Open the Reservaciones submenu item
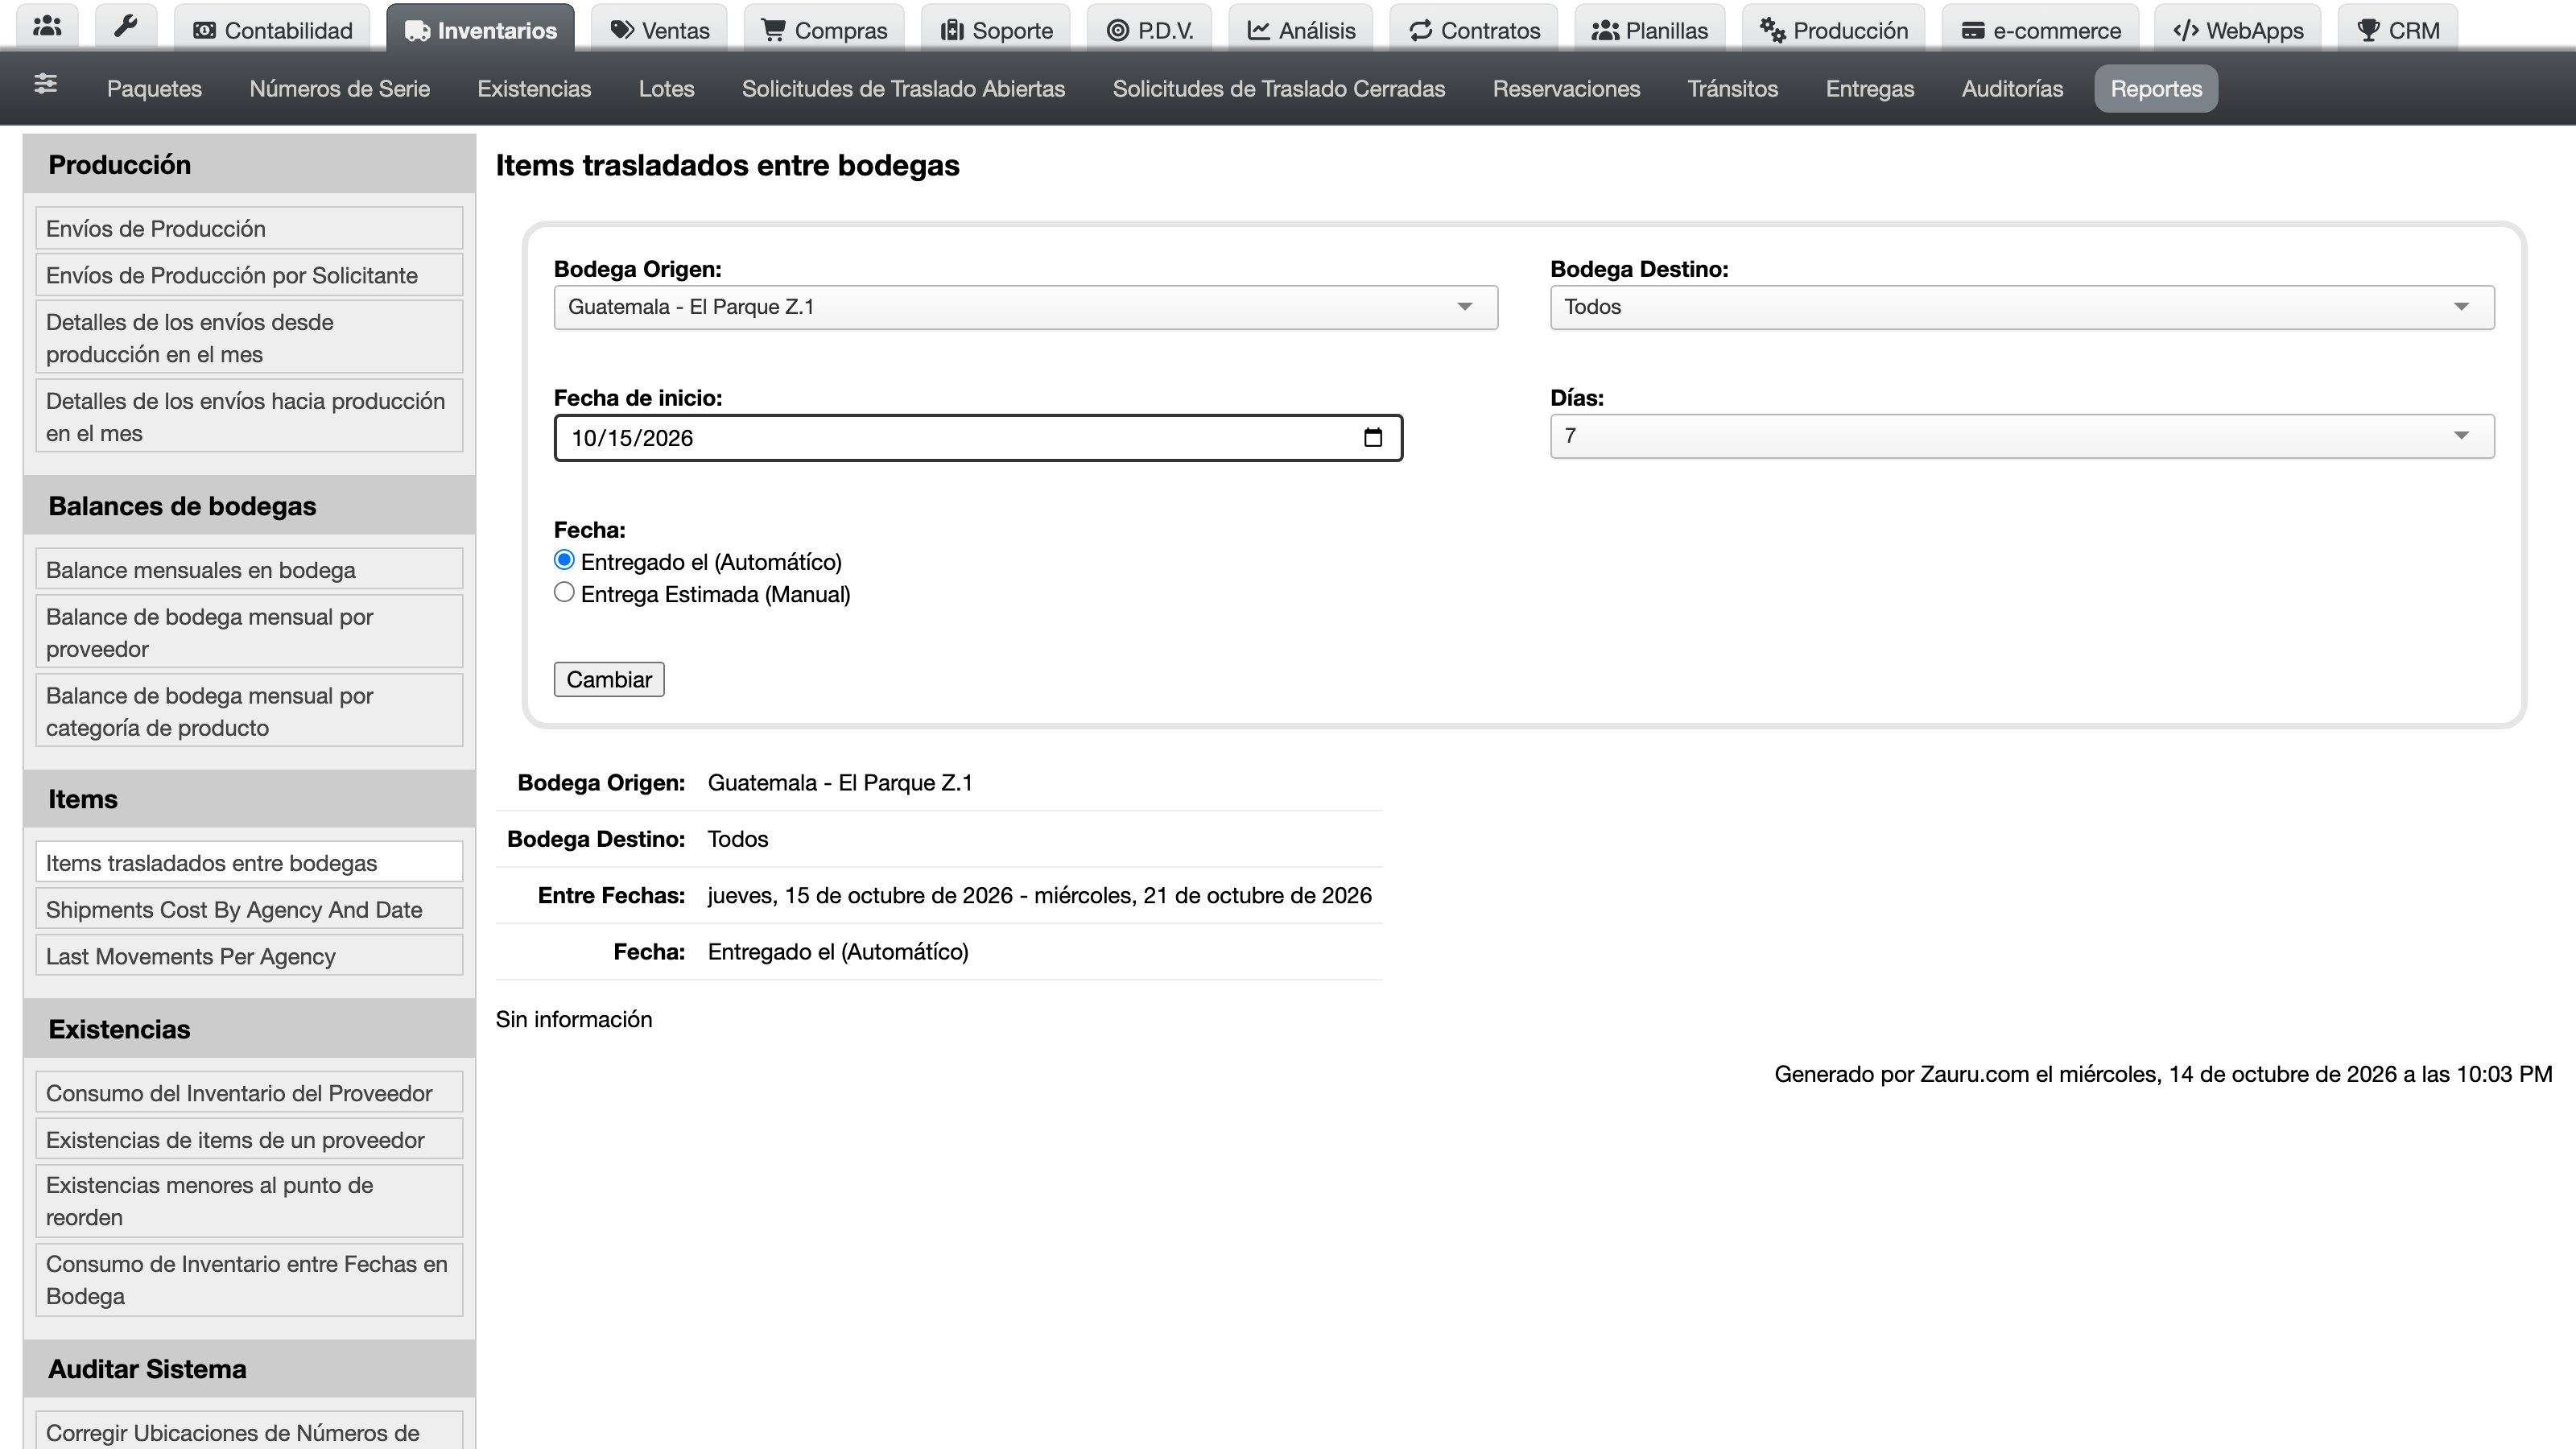This screenshot has width=2576, height=1449. (x=1566, y=88)
